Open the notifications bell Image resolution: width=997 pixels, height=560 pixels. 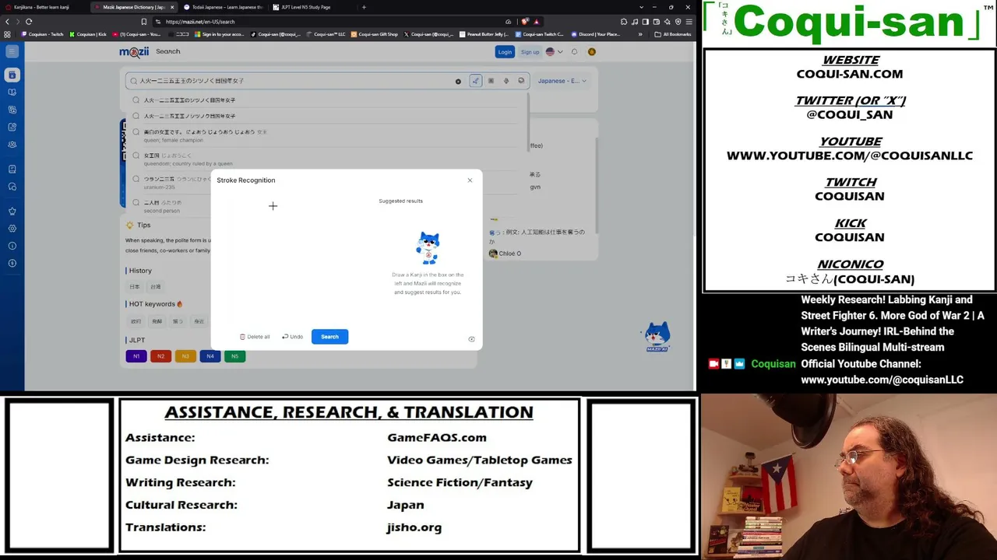575,52
